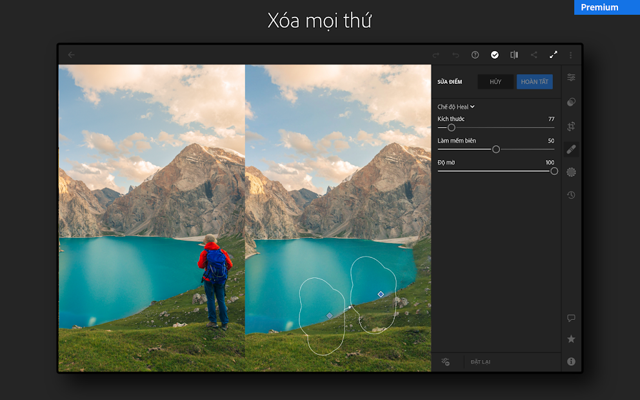
Task: Open the versions history clock icon
Action: coord(571,195)
